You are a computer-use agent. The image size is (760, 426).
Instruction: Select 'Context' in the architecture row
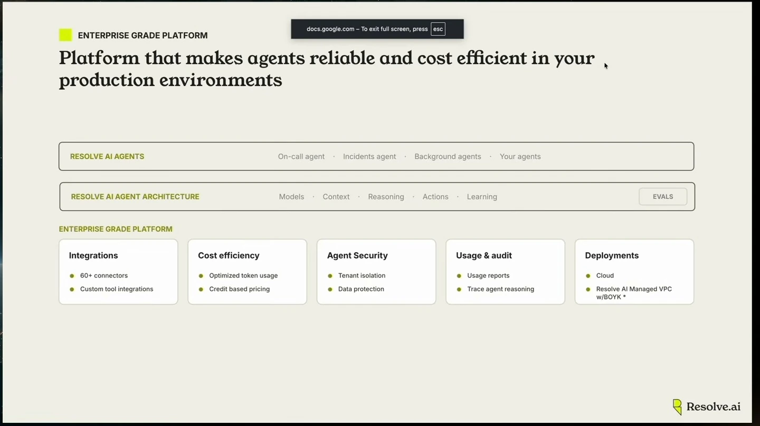pos(336,196)
